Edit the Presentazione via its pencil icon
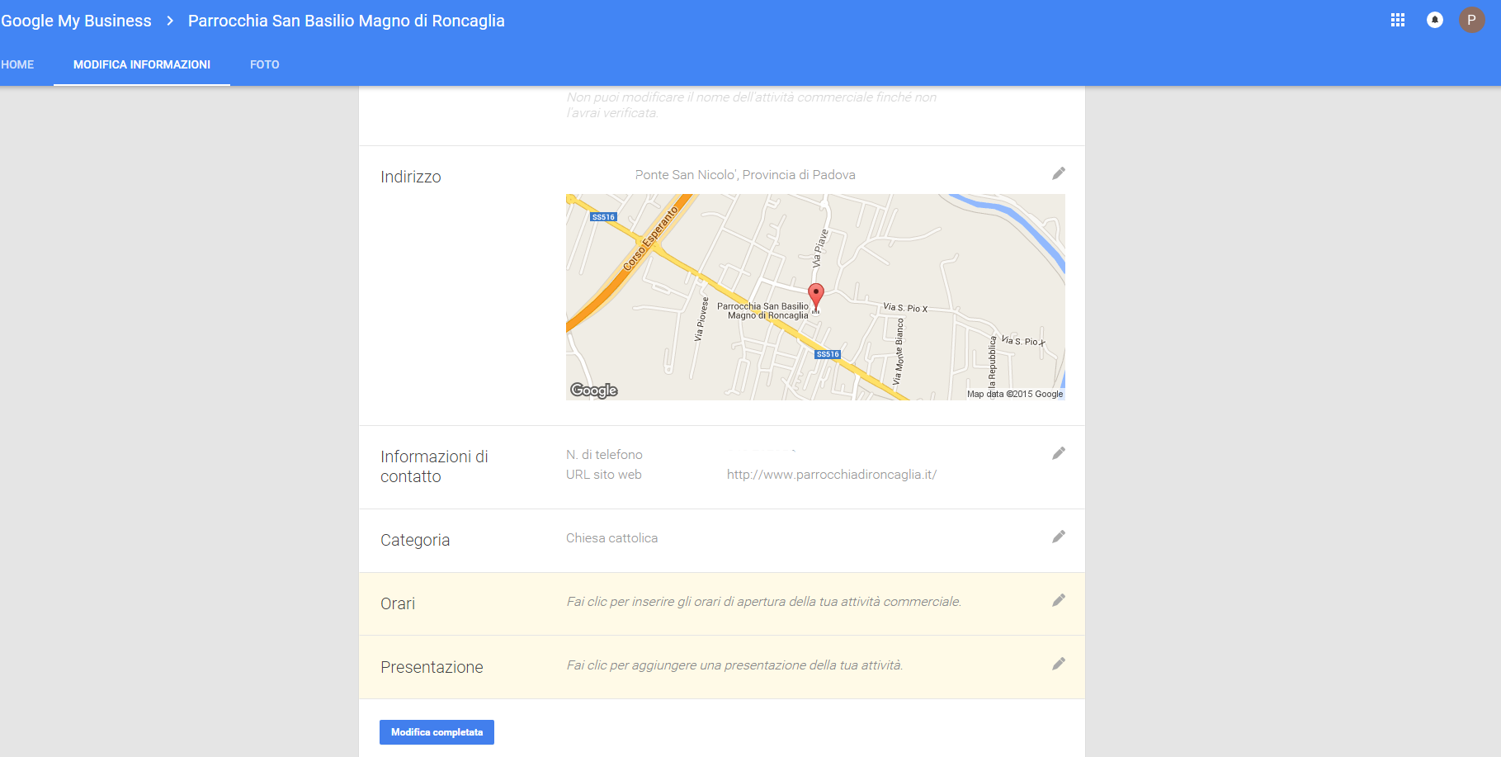Screen dimensions: 1501x757 (x=1059, y=664)
